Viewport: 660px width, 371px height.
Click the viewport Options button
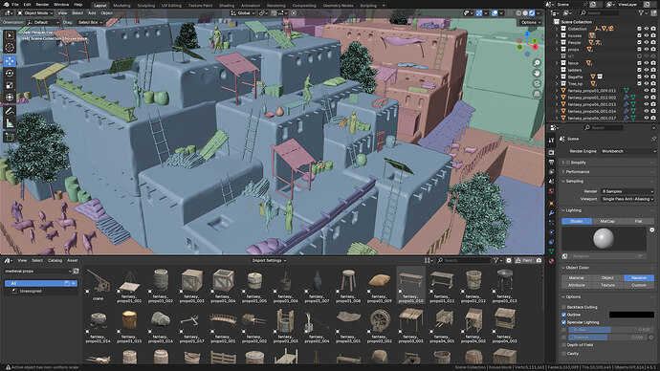[530, 22]
